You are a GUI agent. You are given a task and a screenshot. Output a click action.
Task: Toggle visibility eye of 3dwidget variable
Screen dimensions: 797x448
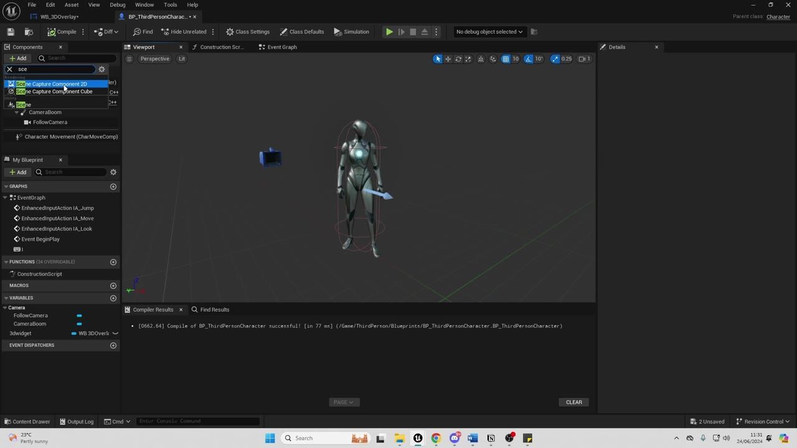pyautogui.click(x=115, y=334)
